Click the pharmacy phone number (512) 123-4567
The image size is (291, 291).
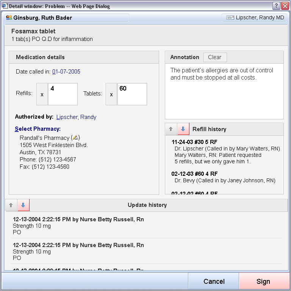(57, 160)
